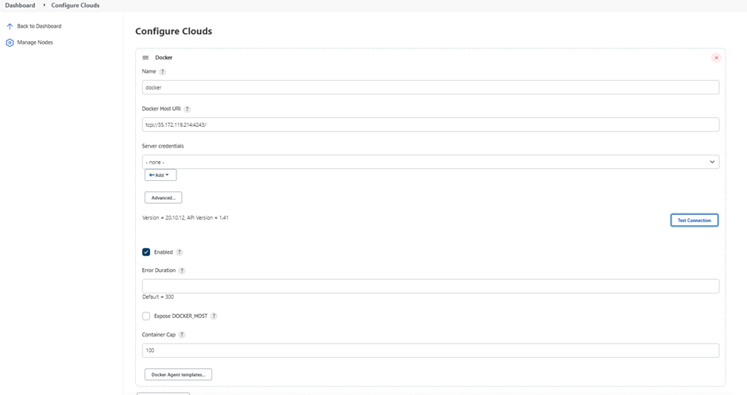Open help icon beside Enabled checkbox
747x395 pixels.
pos(179,252)
